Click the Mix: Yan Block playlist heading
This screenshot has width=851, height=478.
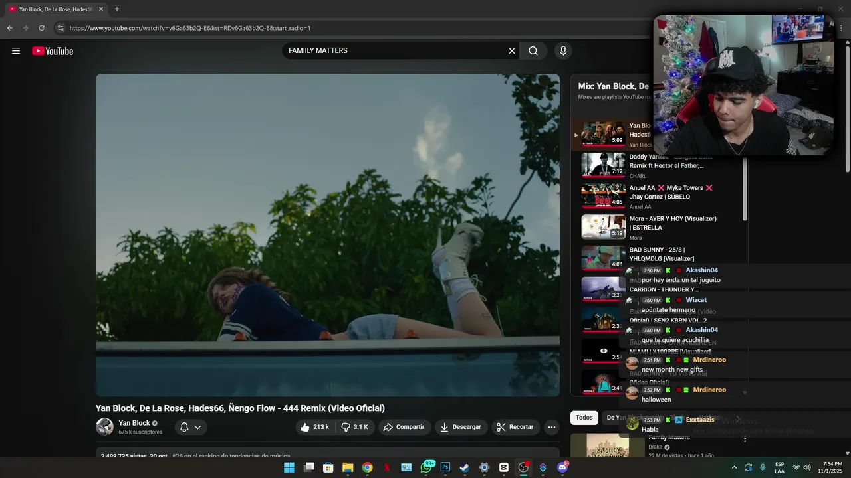point(614,86)
